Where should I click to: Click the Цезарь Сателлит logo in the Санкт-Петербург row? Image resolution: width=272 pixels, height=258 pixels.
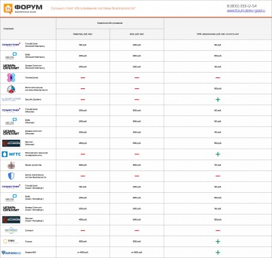(11, 208)
